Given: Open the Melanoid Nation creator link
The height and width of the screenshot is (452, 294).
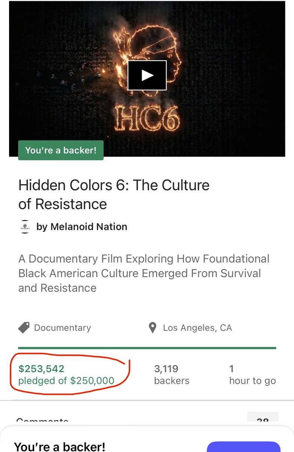Looking at the screenshot, I should pos(82,227).
